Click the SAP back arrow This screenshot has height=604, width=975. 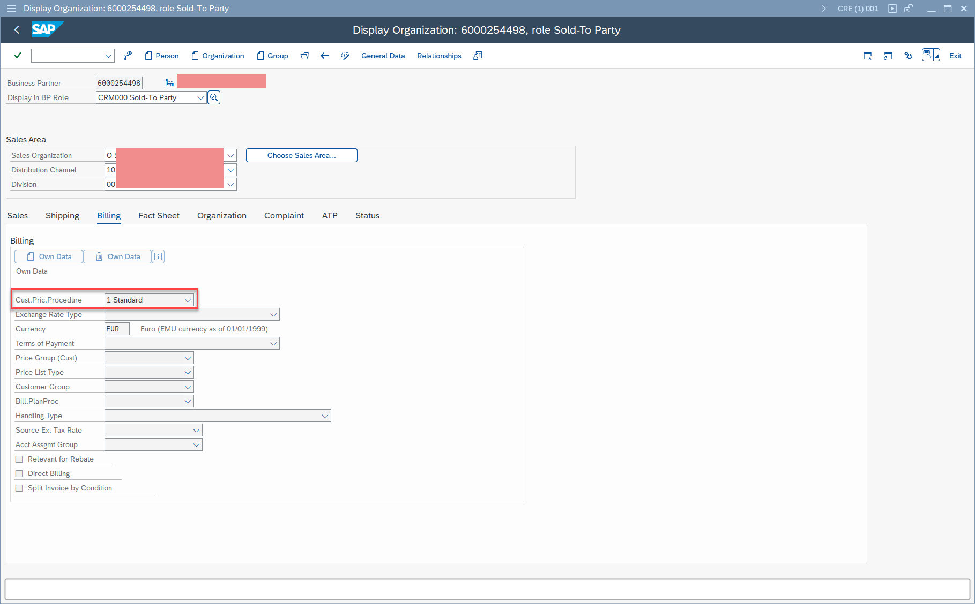17,30
